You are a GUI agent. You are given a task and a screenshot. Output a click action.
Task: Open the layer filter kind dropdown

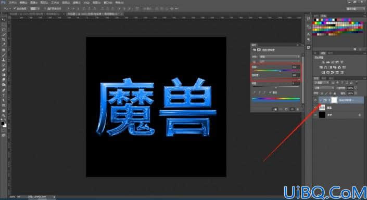[x=321, y=83]
